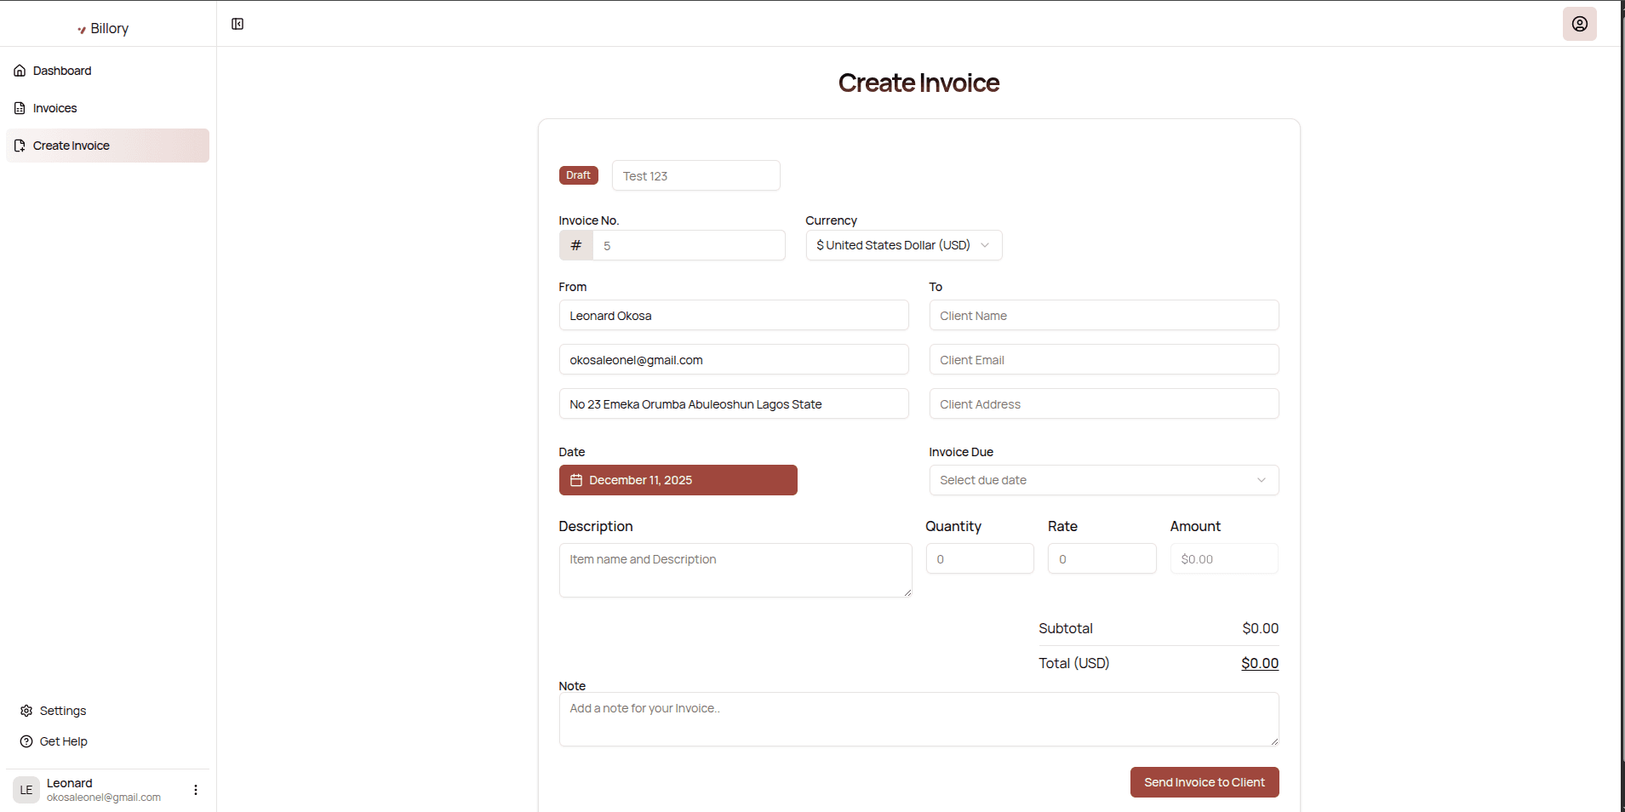Click the Billory logo

click(103, 29)
